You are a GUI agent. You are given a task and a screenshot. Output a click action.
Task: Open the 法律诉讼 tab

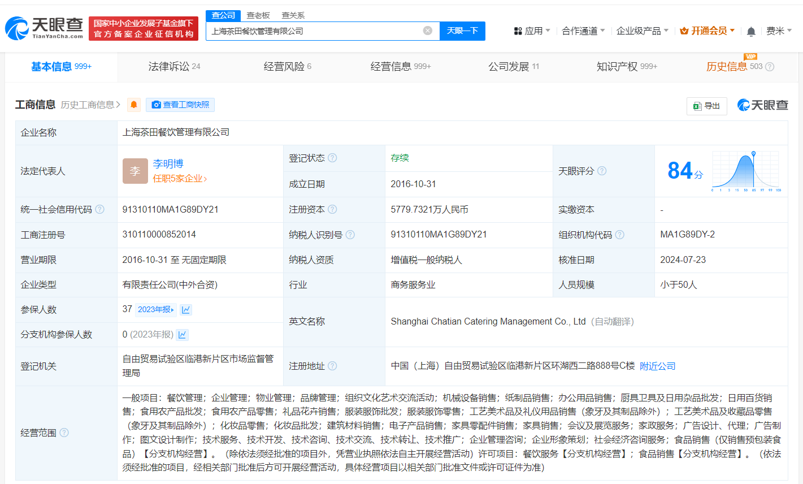(x=168, y=66)
